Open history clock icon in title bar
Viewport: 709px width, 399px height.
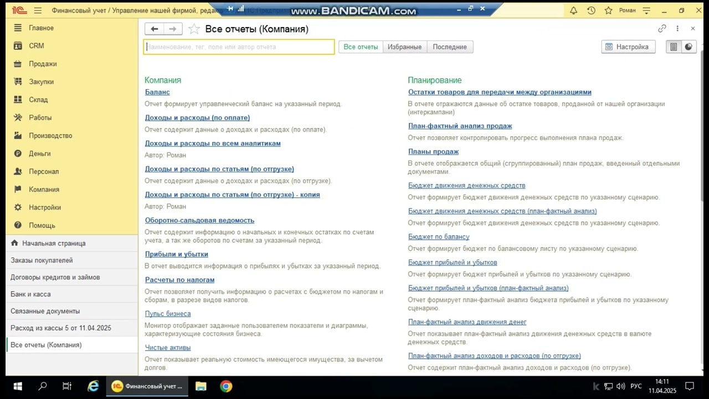pos(591,11)
